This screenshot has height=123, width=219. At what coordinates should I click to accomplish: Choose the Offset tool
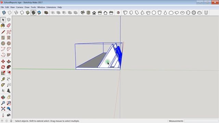(9, 73)
